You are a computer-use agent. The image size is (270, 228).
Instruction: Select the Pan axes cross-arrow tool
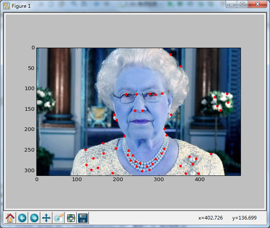46,218
